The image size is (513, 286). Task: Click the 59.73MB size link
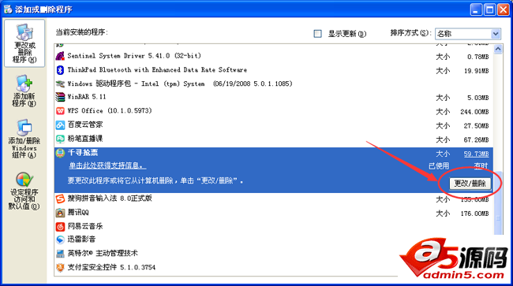click(x=476, y=154)
